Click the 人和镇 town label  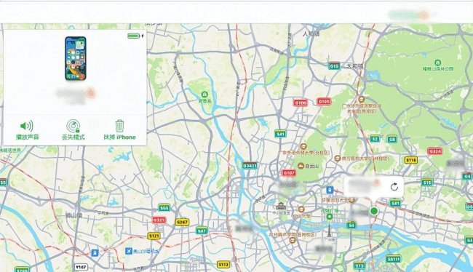pos(311,33)
